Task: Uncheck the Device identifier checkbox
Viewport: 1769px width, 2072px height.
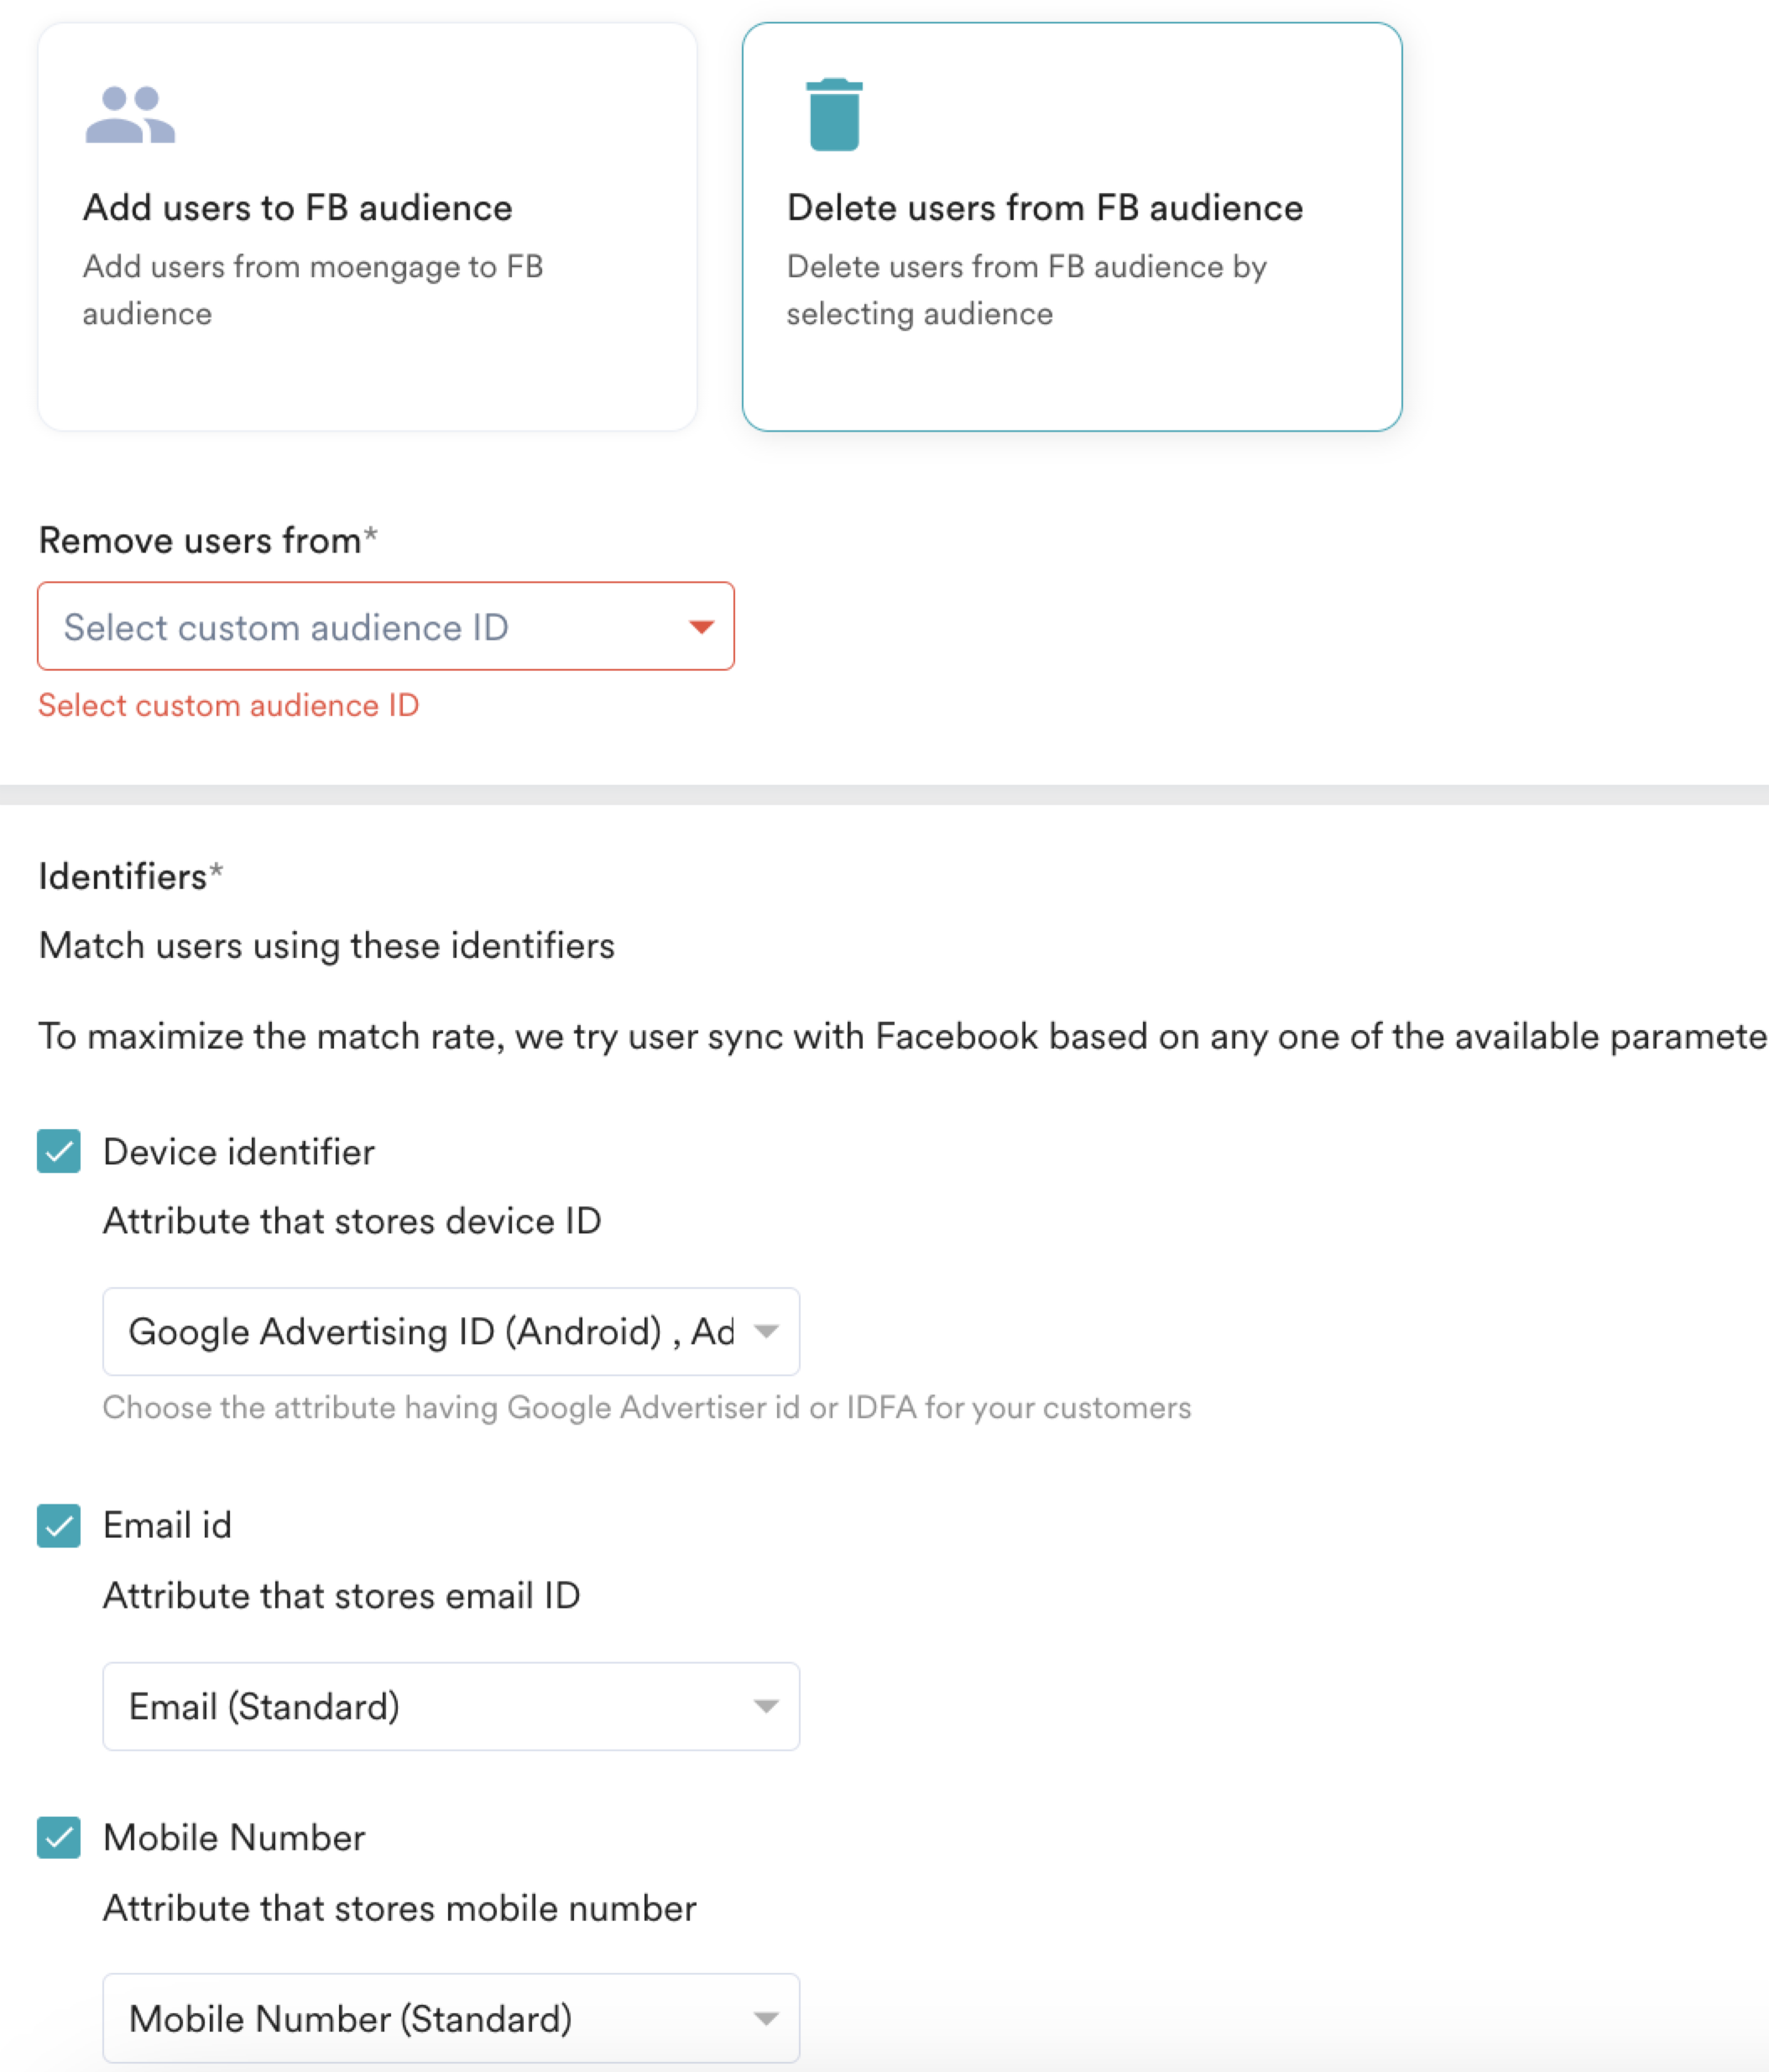Action: click(x=59, y=1151)
